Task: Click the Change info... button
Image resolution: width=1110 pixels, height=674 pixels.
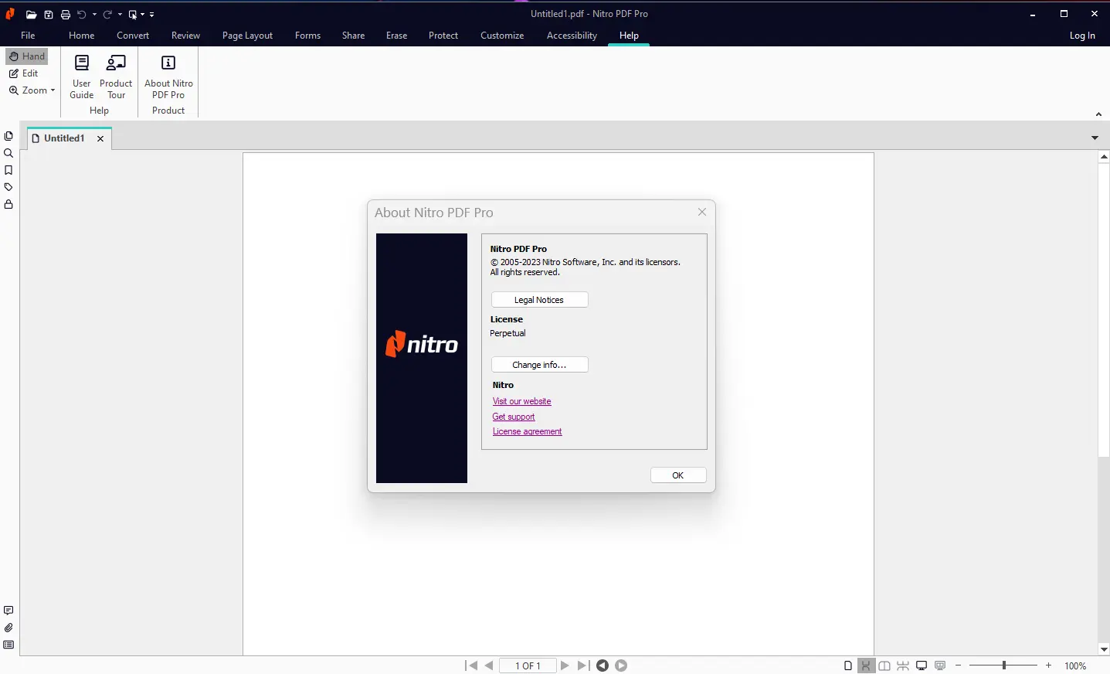Action: tap(540, 365)
